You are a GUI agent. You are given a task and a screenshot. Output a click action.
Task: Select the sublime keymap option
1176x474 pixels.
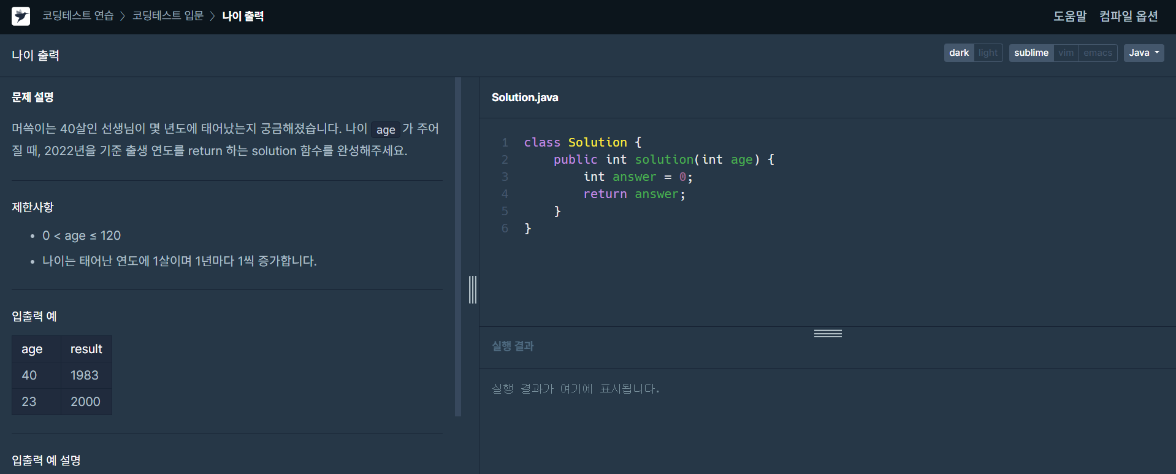point(1031,53)
